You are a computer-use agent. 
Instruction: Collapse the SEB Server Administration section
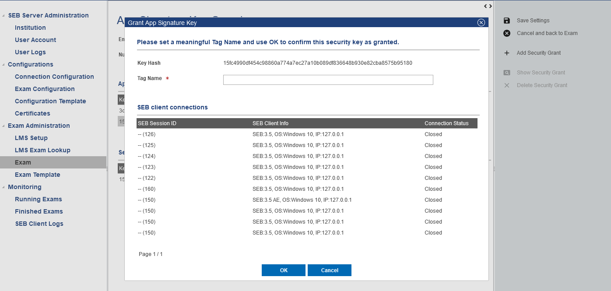point(4,16)
